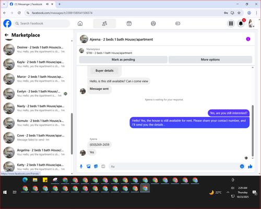Viewport: 261px width, 209px height.
Task: Open the Groups circle icon in top navigation
Action: [153, 24]
